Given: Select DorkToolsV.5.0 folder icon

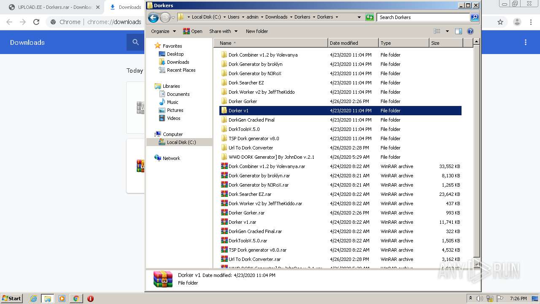Looking at the screenshot, I should pyautogui.click(x=224, y=129).
